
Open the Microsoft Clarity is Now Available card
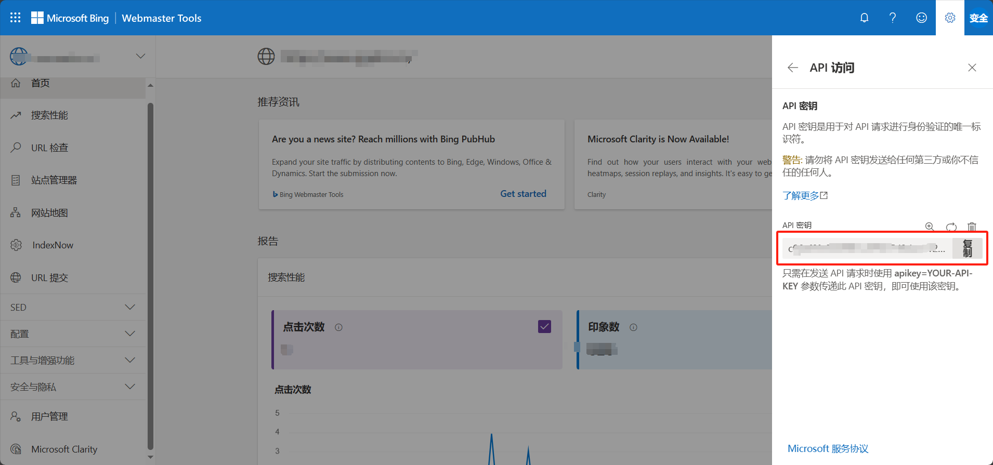pyautogui.click(x=658, y=139)
